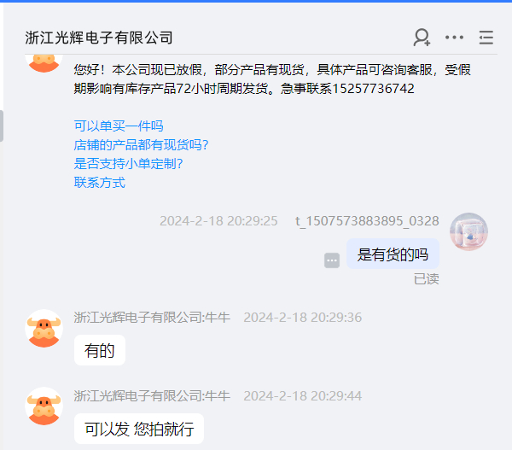This screenshot has width=512, height=450.
Task: Click the gray scrollbar handle on left edge
Action: (x=2, y=126)
